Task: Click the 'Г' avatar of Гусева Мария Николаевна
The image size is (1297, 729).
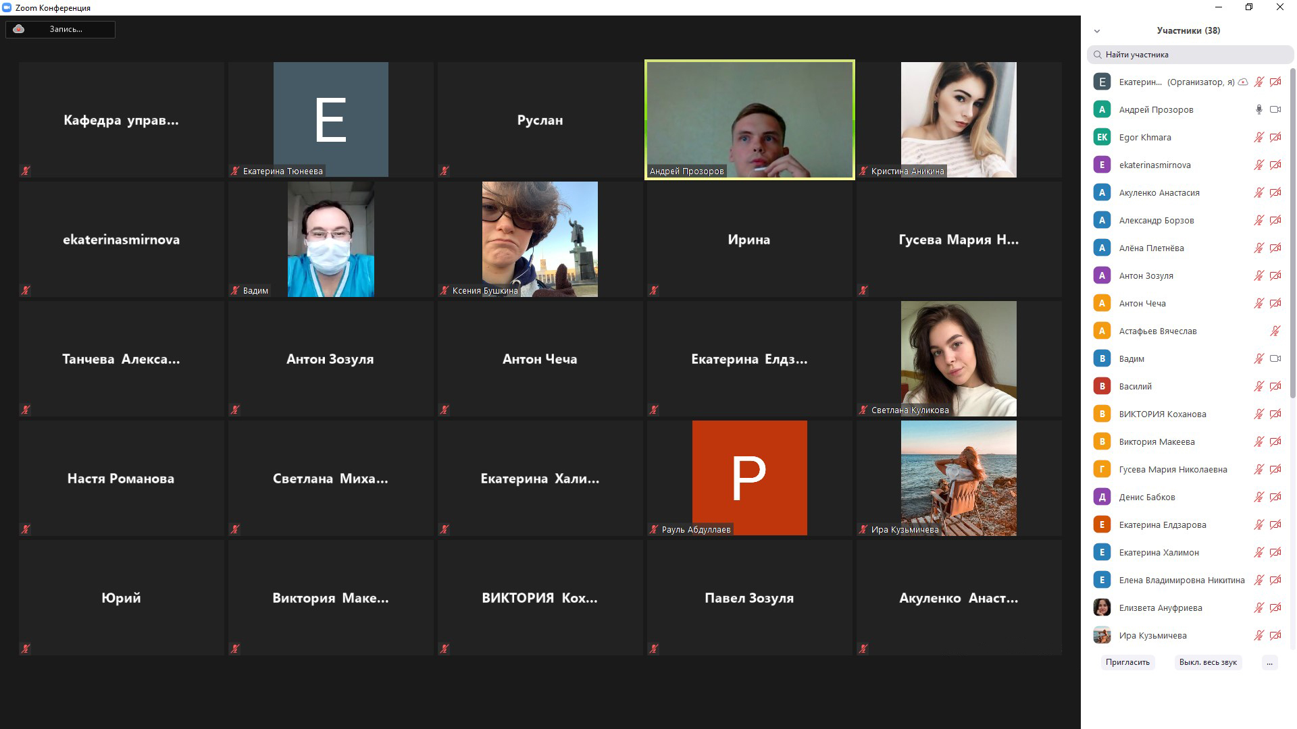Action: pyautogui.click(x=1102, y=469)
